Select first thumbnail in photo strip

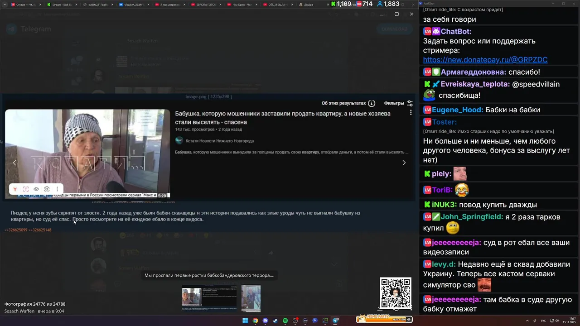(209, 298)
